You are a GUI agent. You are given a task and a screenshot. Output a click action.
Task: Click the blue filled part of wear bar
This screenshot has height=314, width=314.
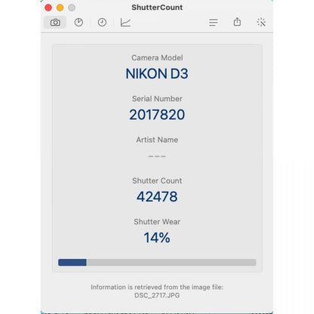pos(72,263)
